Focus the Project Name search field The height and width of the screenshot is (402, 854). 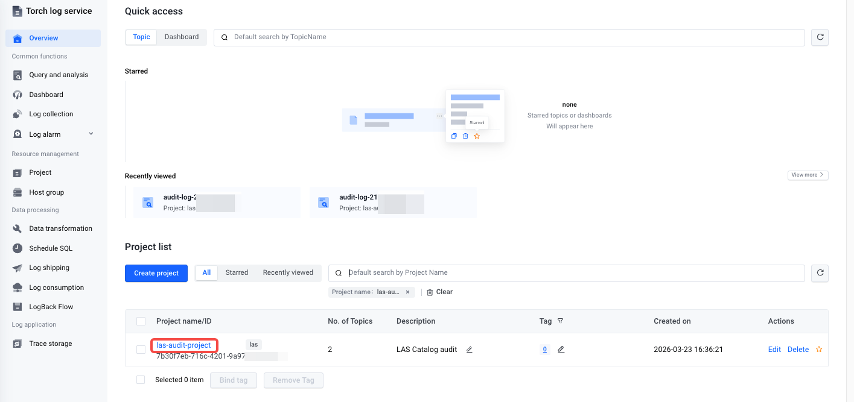(x=567, y=273)
